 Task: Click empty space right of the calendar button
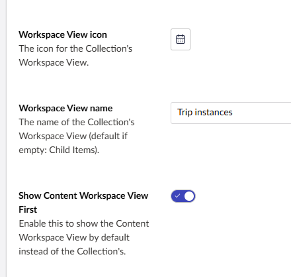coord(240,39)
